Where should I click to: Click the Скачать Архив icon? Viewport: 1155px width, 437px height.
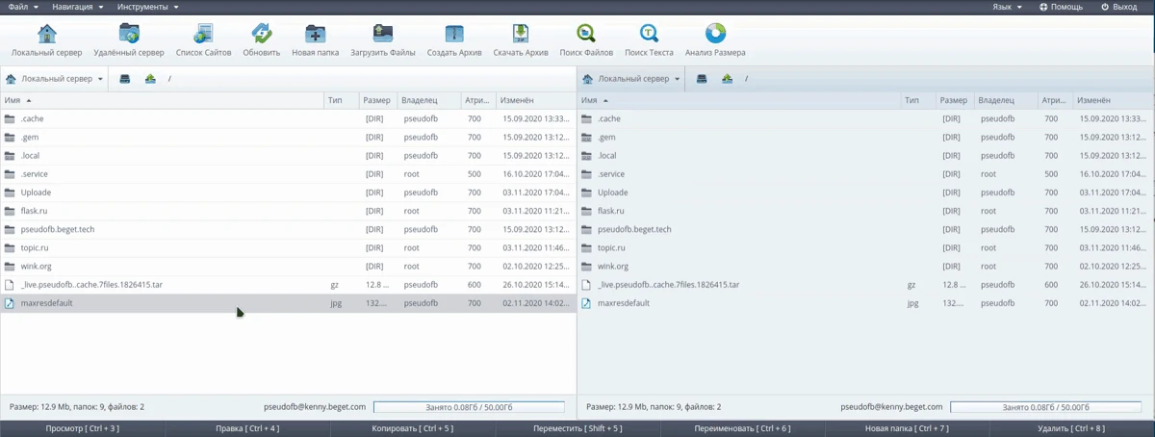click(521, 36)
